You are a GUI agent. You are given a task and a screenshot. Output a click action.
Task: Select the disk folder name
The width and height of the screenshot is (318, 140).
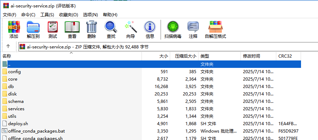coord(12,94)
